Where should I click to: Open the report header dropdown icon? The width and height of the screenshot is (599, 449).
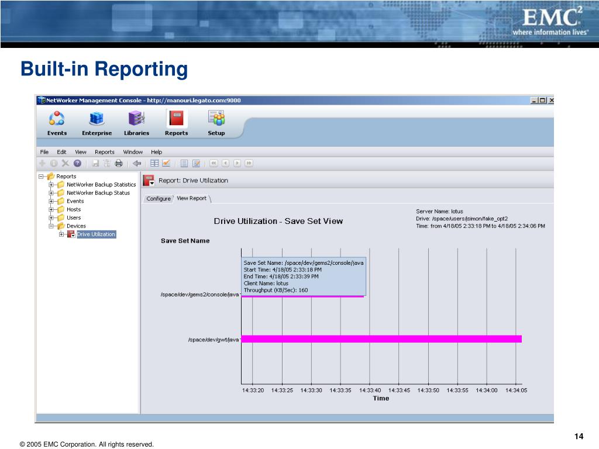tap(149, 181)
